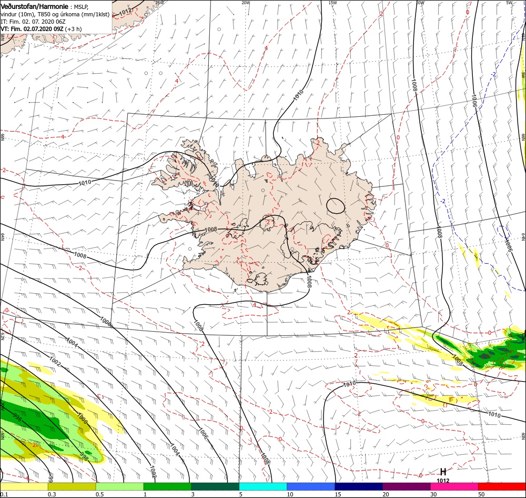Pick the cyan 5–10 legend swatch
526x498 pixels.
(263, 486)
